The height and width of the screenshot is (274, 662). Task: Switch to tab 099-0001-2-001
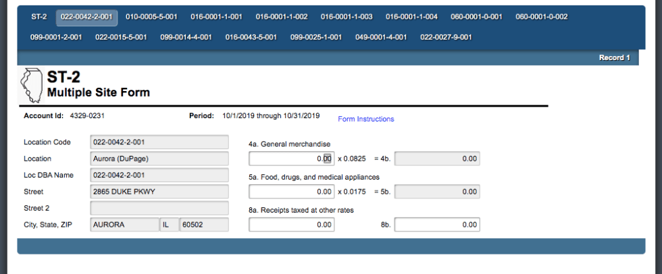coord(56,37)
